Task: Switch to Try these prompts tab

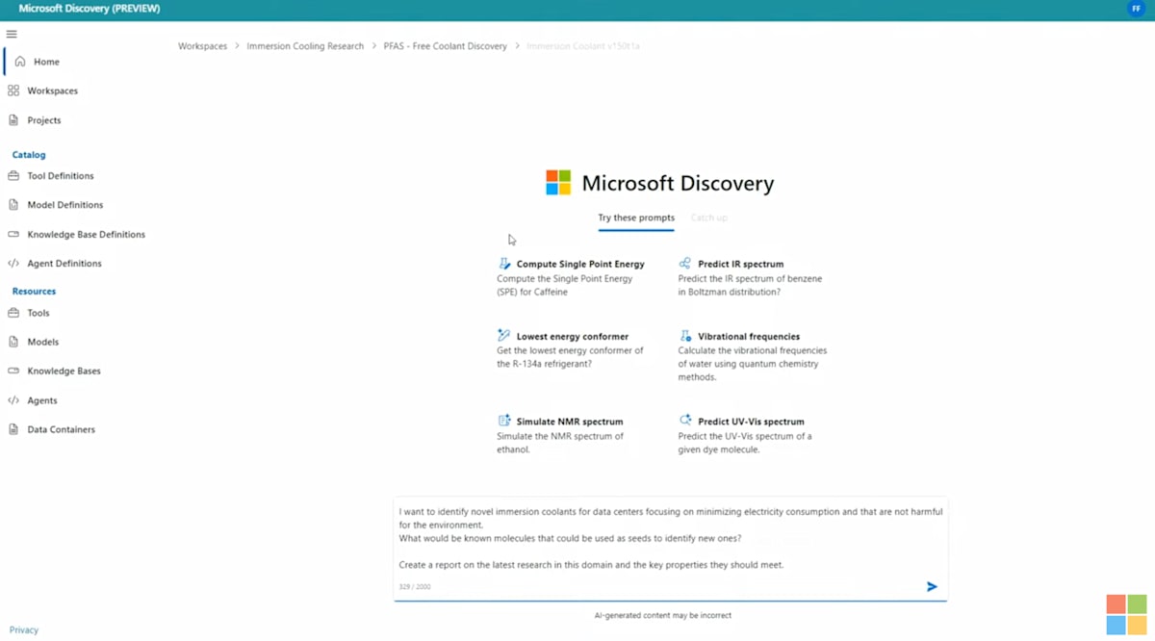Action: pos(636,218)
